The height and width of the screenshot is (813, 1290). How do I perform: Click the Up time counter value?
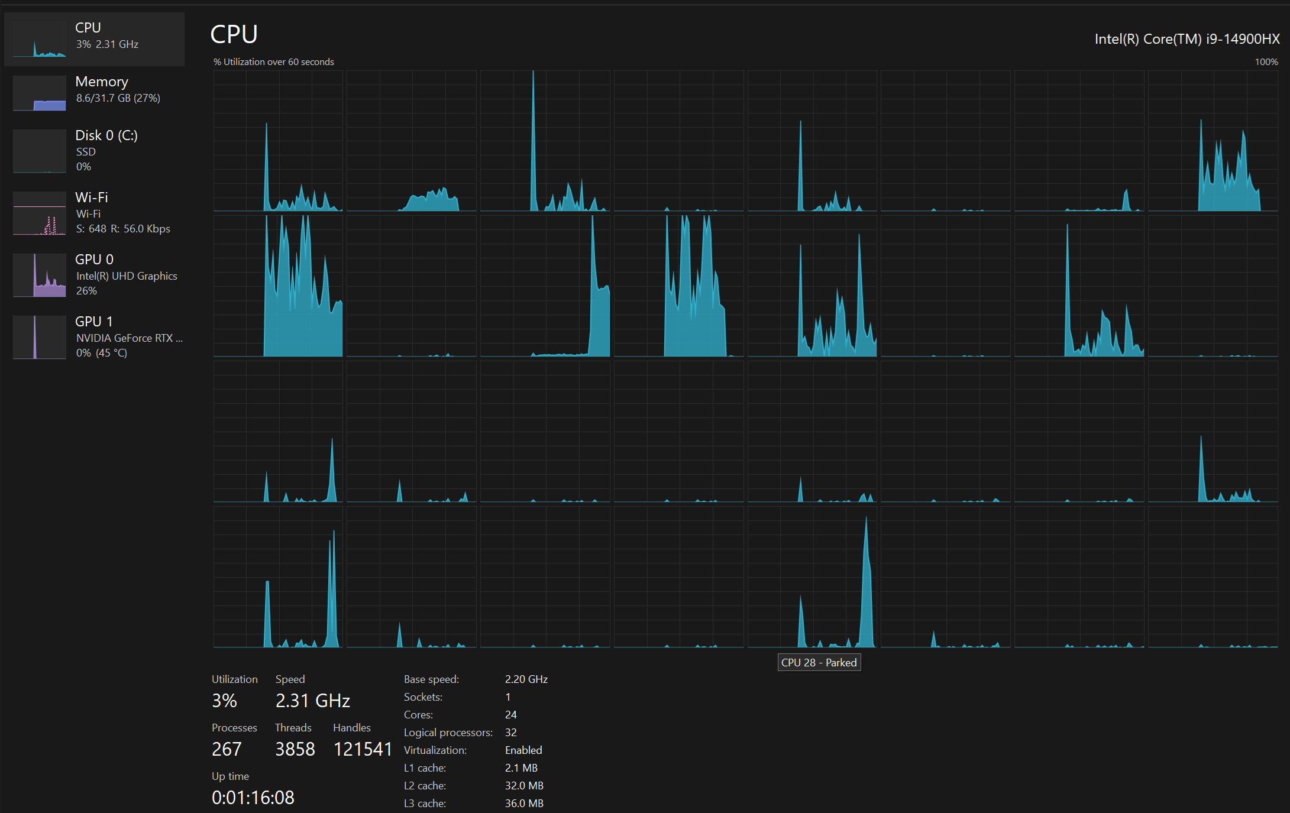(253, 798)
